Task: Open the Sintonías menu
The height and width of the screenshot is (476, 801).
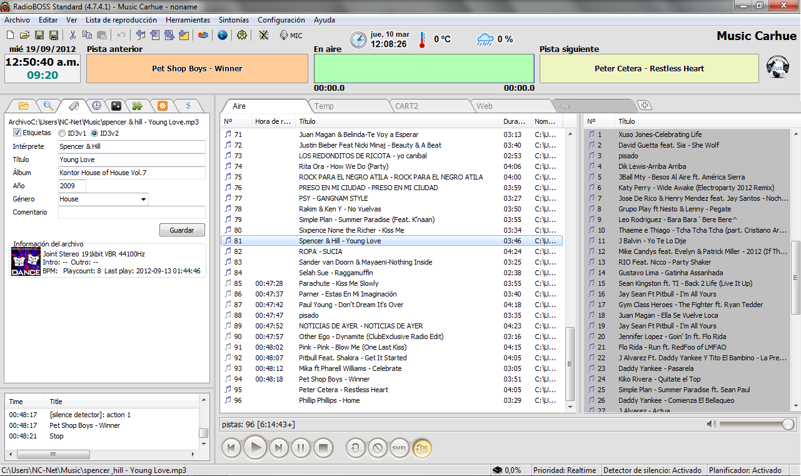Action: pyautogui.click(x=234, y=20)
